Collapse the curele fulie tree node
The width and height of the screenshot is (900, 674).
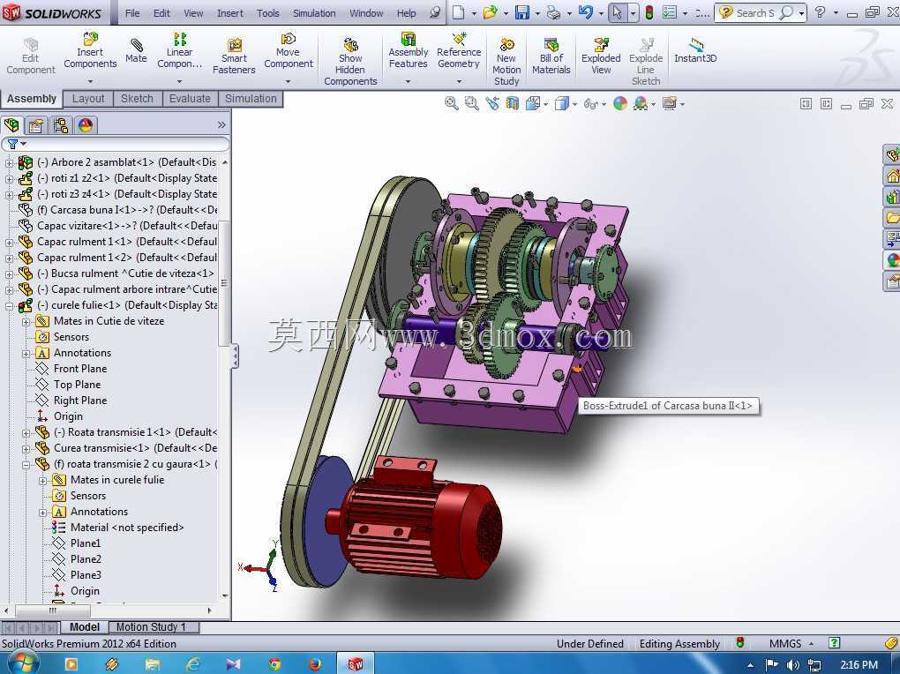pos(9,305)
